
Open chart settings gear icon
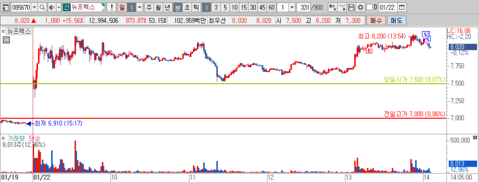360,7
